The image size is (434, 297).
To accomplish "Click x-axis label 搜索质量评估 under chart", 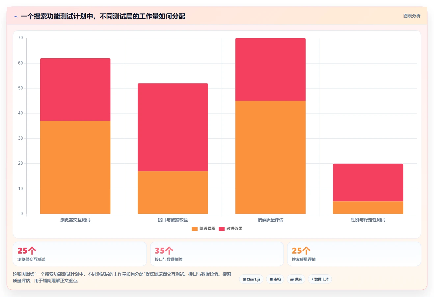I will point(270,220).
